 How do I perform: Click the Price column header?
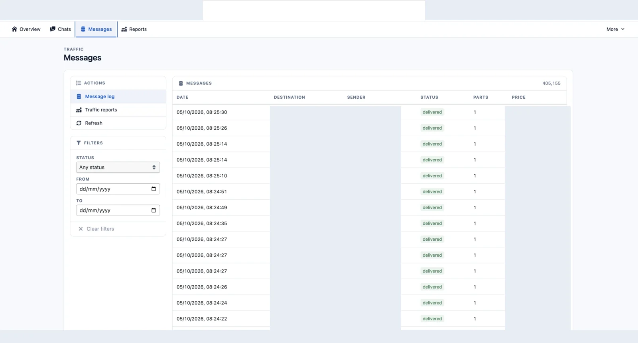(518, 97)
